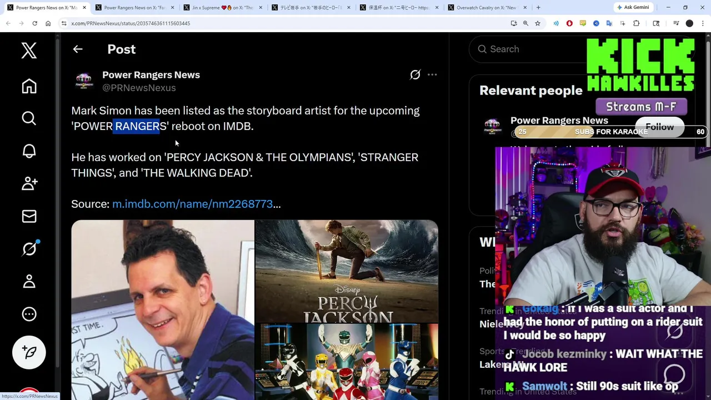
Task: Click the browser home icon
Action: tap(48, 23)
